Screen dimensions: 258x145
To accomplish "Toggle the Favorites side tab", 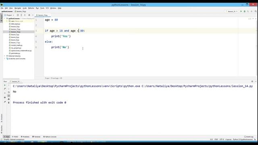I will (x=2, y=130).
